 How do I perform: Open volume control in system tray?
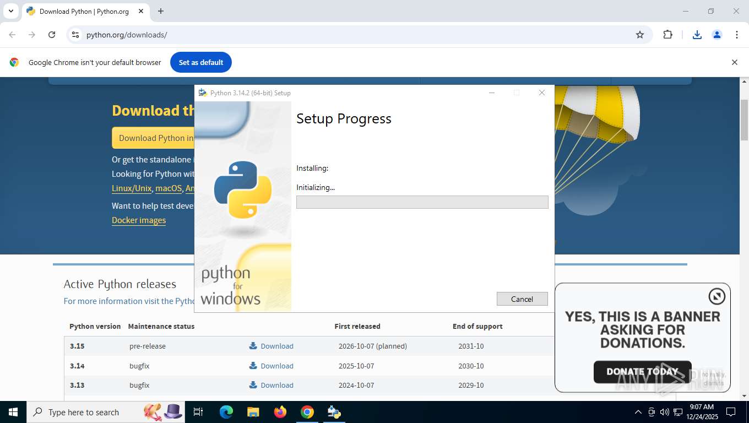664,412
